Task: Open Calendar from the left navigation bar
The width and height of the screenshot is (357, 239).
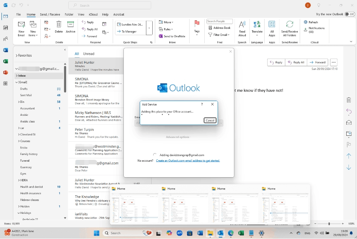Action: tap(6, 28)
